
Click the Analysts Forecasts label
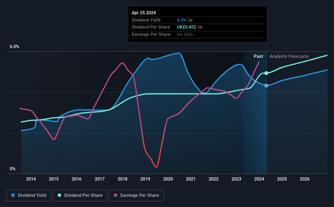[x=289, y=56]
